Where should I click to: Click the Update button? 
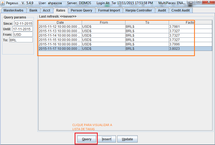pyautogui.click(x=127, y=139)
